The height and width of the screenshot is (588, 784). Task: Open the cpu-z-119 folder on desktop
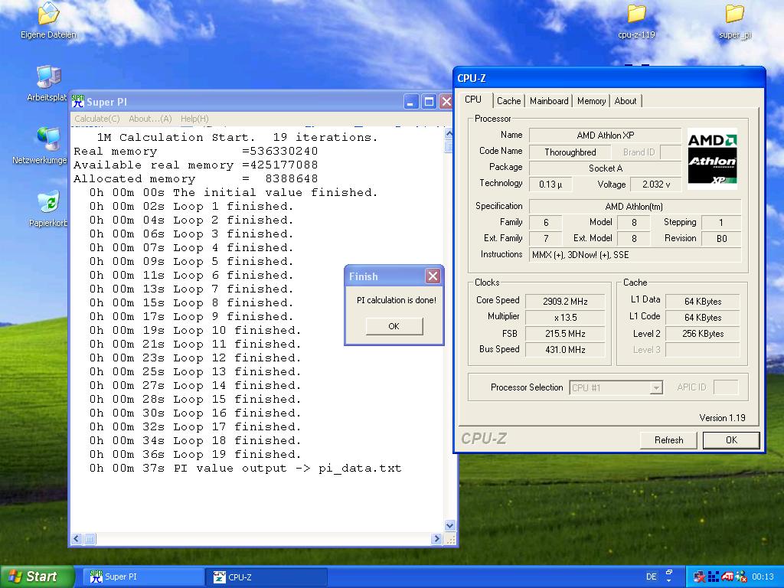tap(636, 14)
